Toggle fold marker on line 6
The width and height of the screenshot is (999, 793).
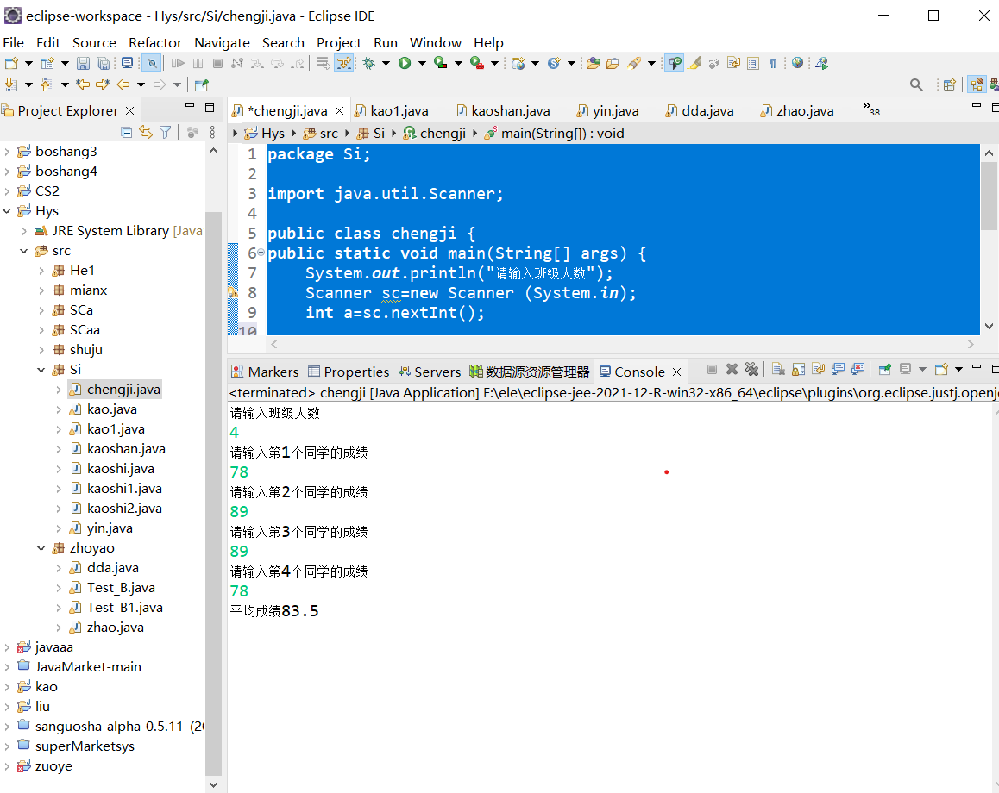tap(261, 253)
